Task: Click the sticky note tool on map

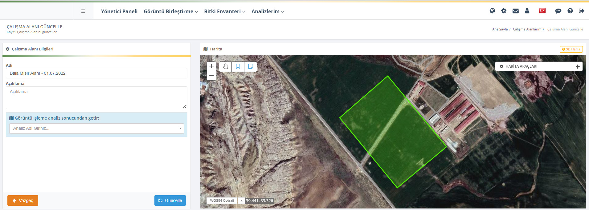Action: (251, 66)
